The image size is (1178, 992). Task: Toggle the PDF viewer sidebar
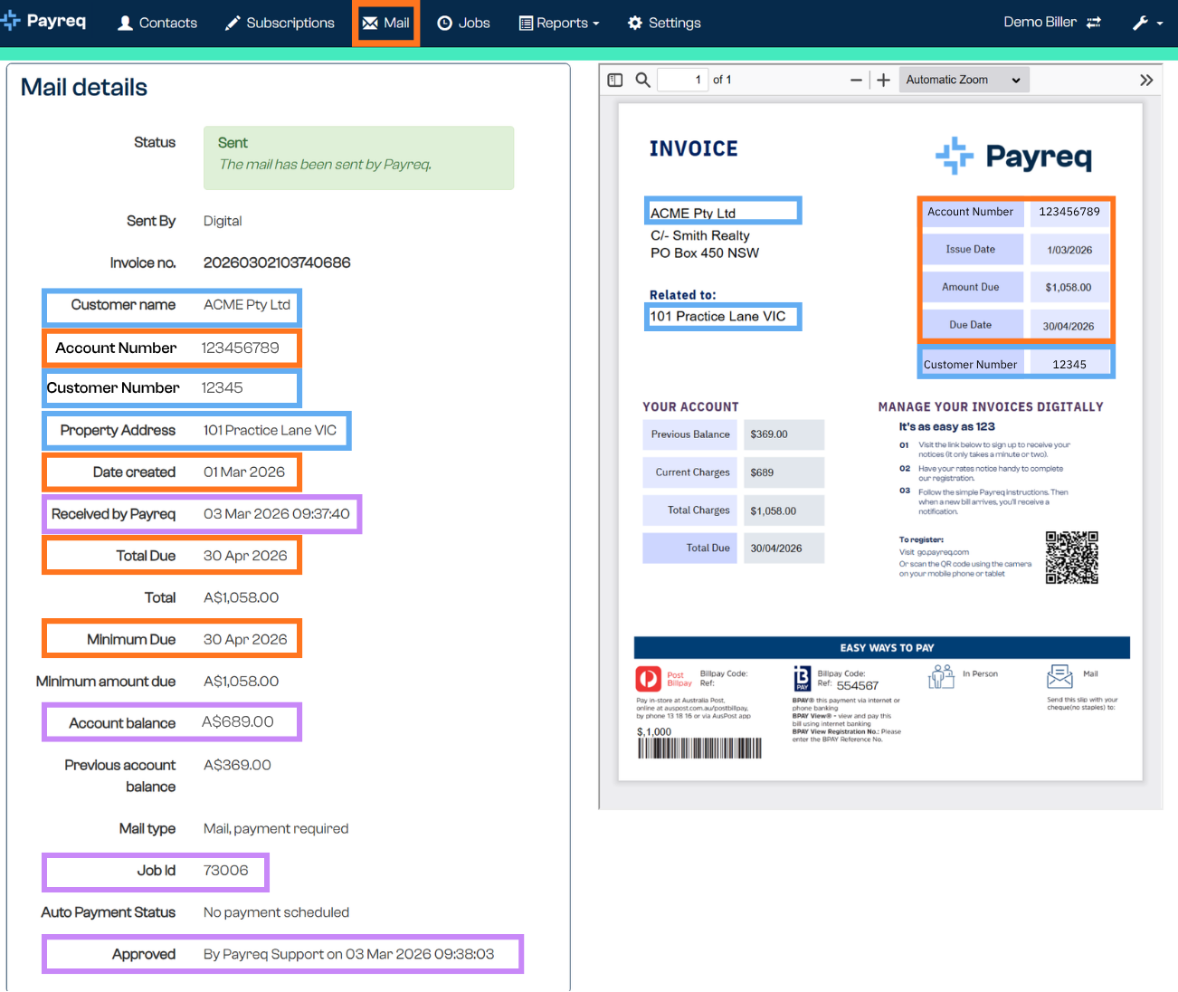pyautogui.click(x=615, y=80)
